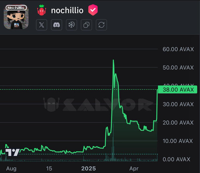Click the Aug label on time axis
Image resolution: width=200 pixels, height=173 pixels.
(11, 169)
